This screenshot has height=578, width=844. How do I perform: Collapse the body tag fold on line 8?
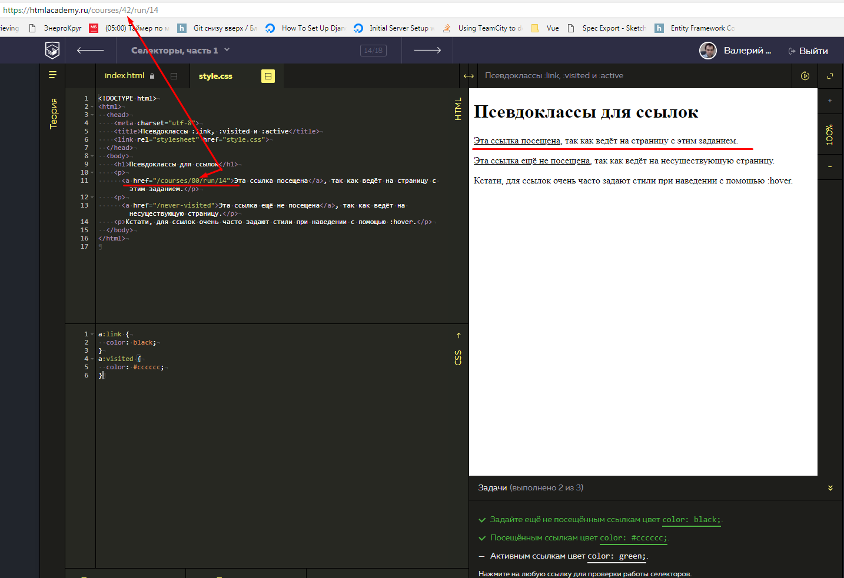coord(92,156)
